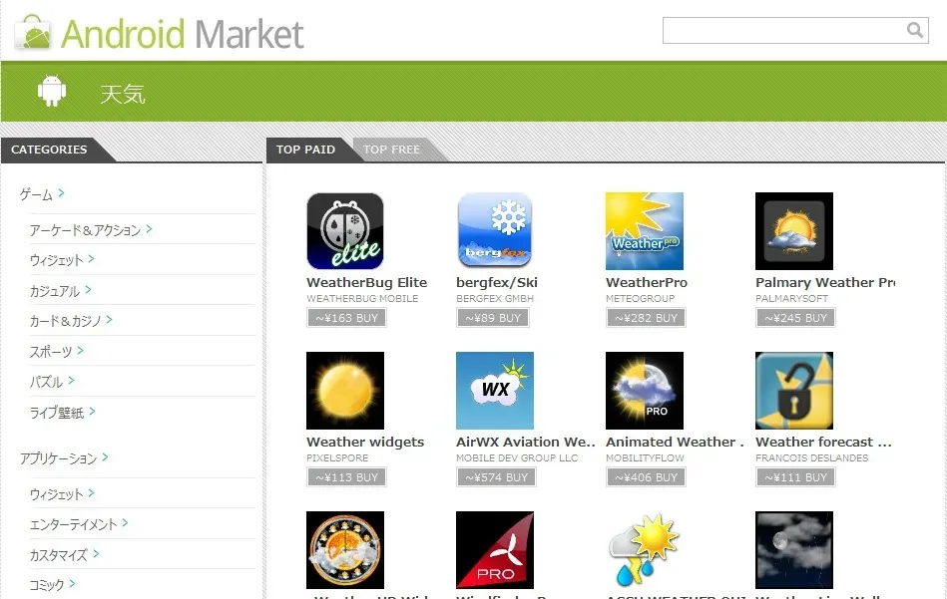Buy AirWX Aviation Weather for ¥574

(x=496, y=477)
